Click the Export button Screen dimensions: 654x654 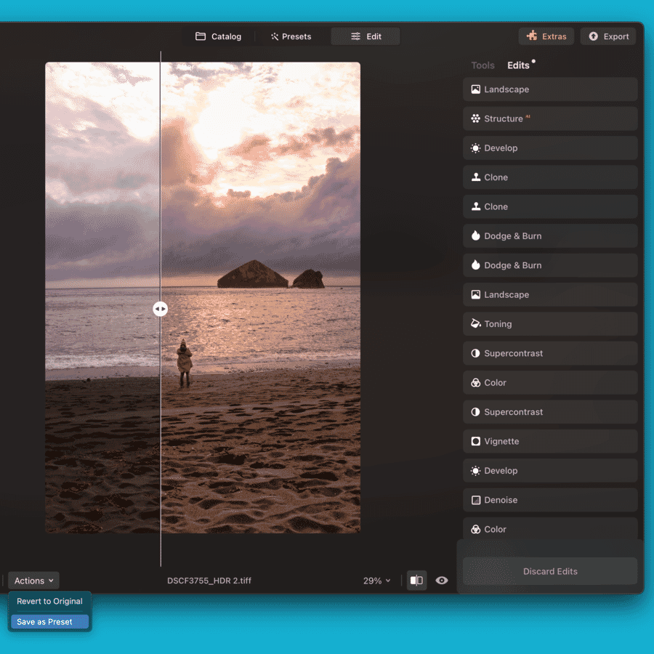[607, 36]
